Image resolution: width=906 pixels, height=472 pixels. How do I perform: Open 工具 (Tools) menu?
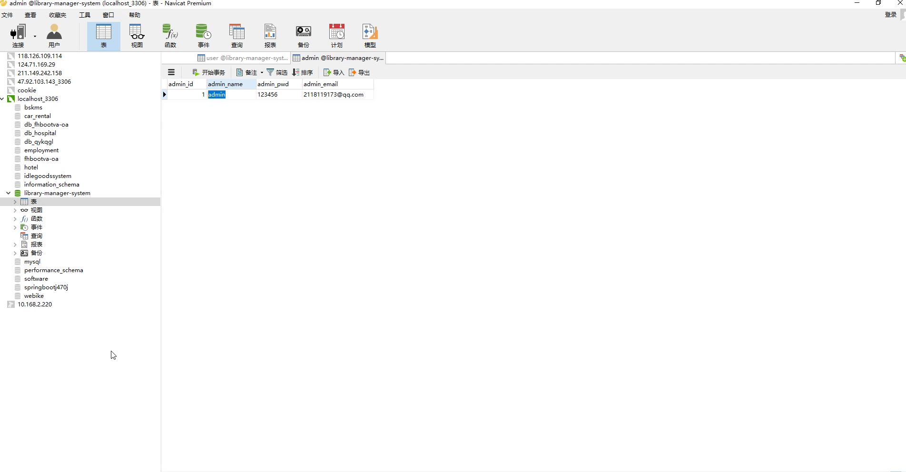coord(85,15)
